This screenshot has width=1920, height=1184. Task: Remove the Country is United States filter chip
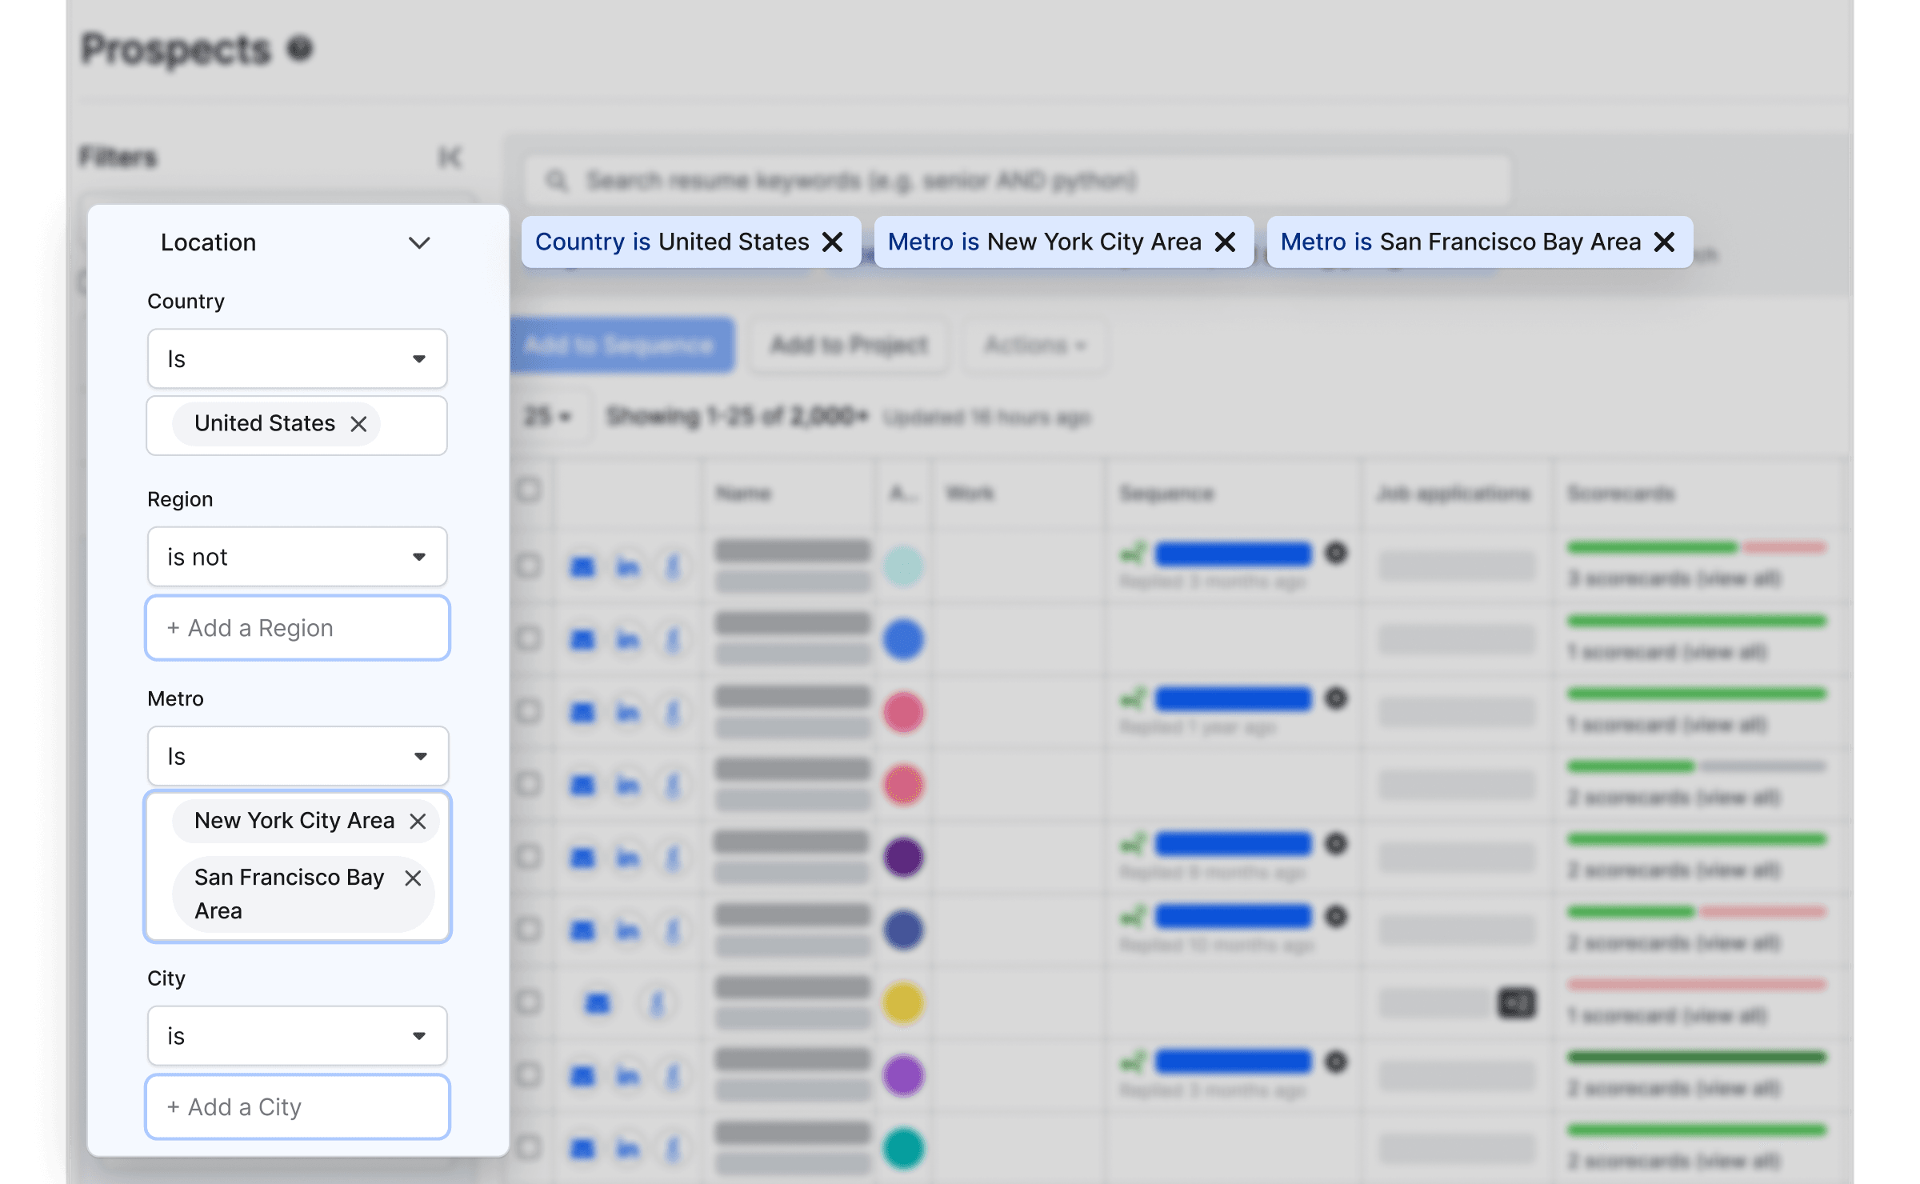(833, 242)
